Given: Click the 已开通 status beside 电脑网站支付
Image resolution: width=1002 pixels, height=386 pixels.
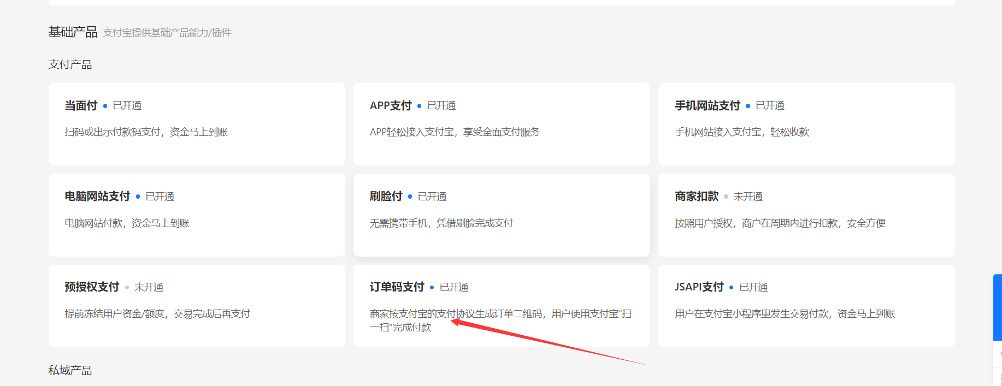Looking at the screenshot, I should [160, 197].
